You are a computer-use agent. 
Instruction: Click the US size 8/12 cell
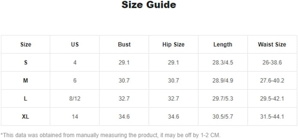click(x=75, y=99)
